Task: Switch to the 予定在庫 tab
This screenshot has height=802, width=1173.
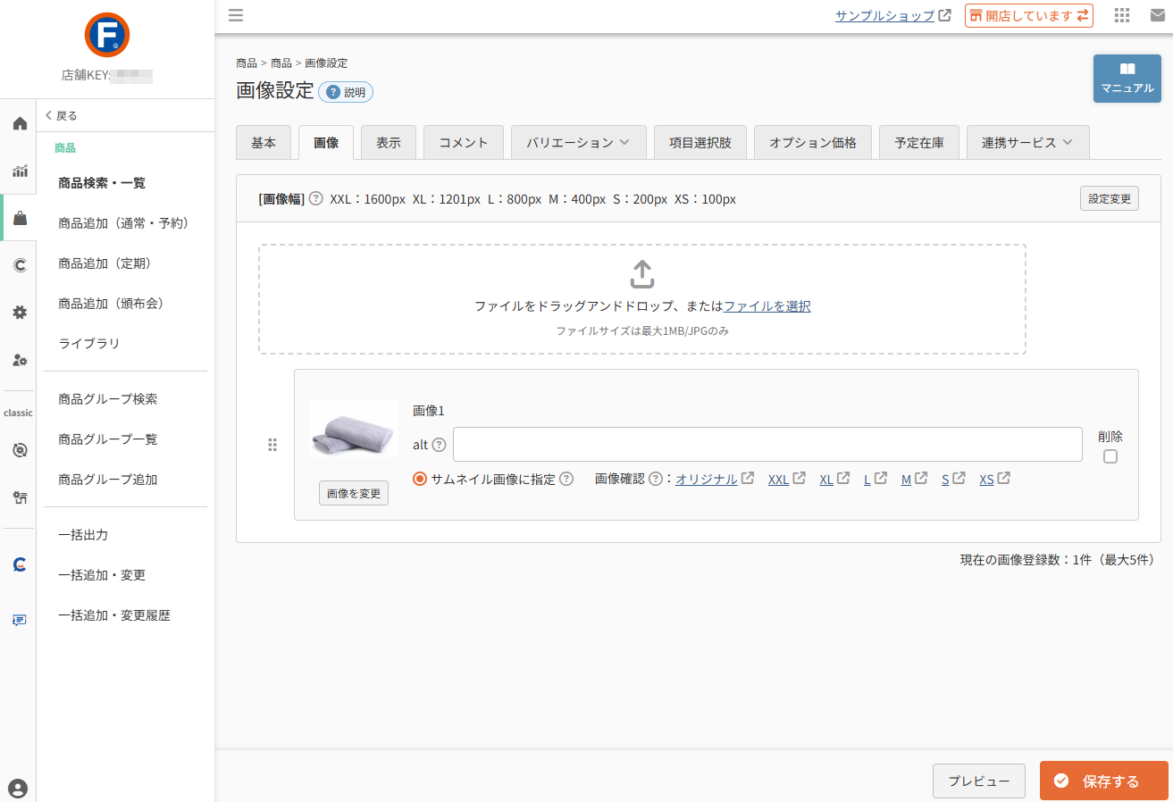Action: pyautogui.click(x=919, y=143)
